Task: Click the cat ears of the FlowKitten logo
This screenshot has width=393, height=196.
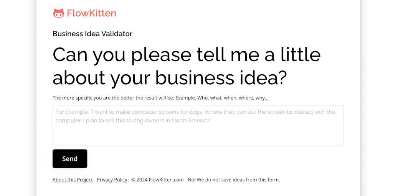Action: coord(58,10)
